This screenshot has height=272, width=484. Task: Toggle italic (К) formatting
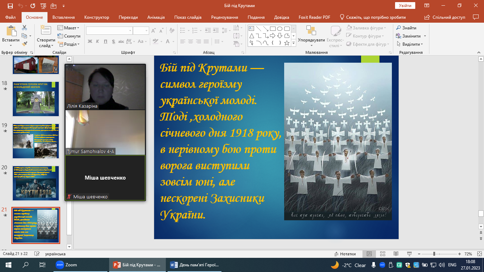[x=98, y=41]
